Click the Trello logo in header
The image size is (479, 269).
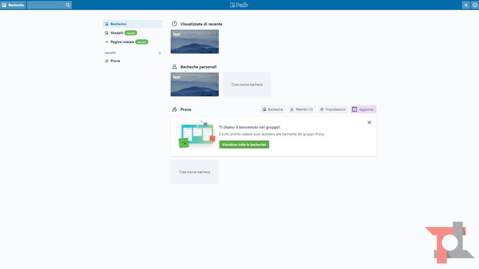(x=239, y=5)
